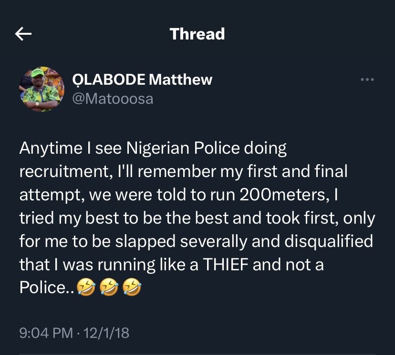The height and width of the screenshot is (355, 395).
Task: Select the middle laughing emoji
Action: click(109, 287)
